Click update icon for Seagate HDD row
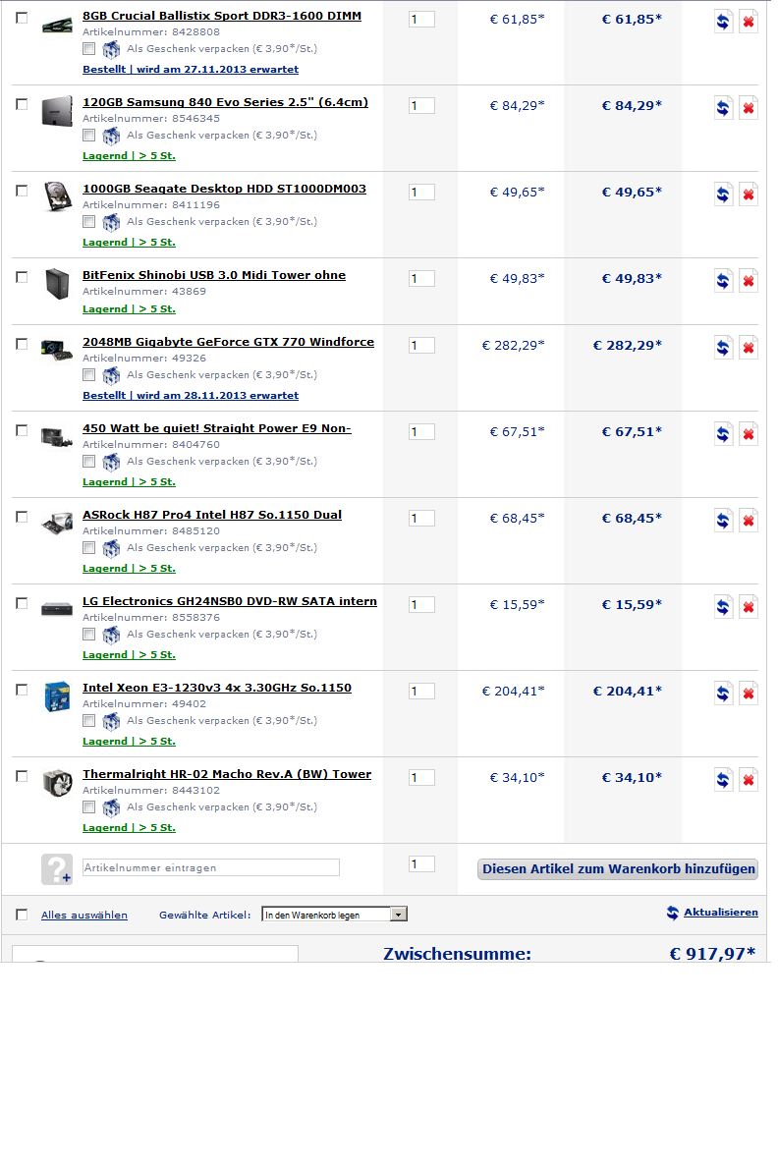Viewport: 778px width, 1167px height. (x=723, y=194)
